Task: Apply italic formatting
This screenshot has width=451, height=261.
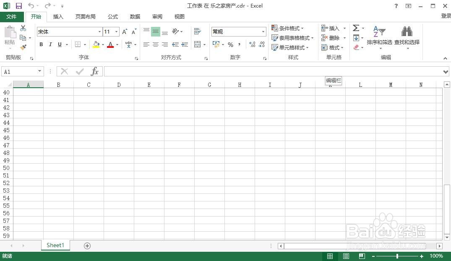Action: [50, 44]
